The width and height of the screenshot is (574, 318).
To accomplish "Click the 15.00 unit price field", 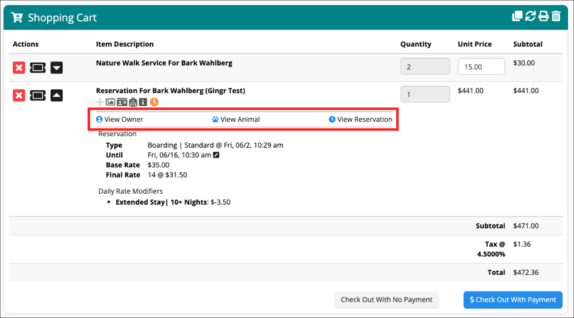I will pos(481,67).
